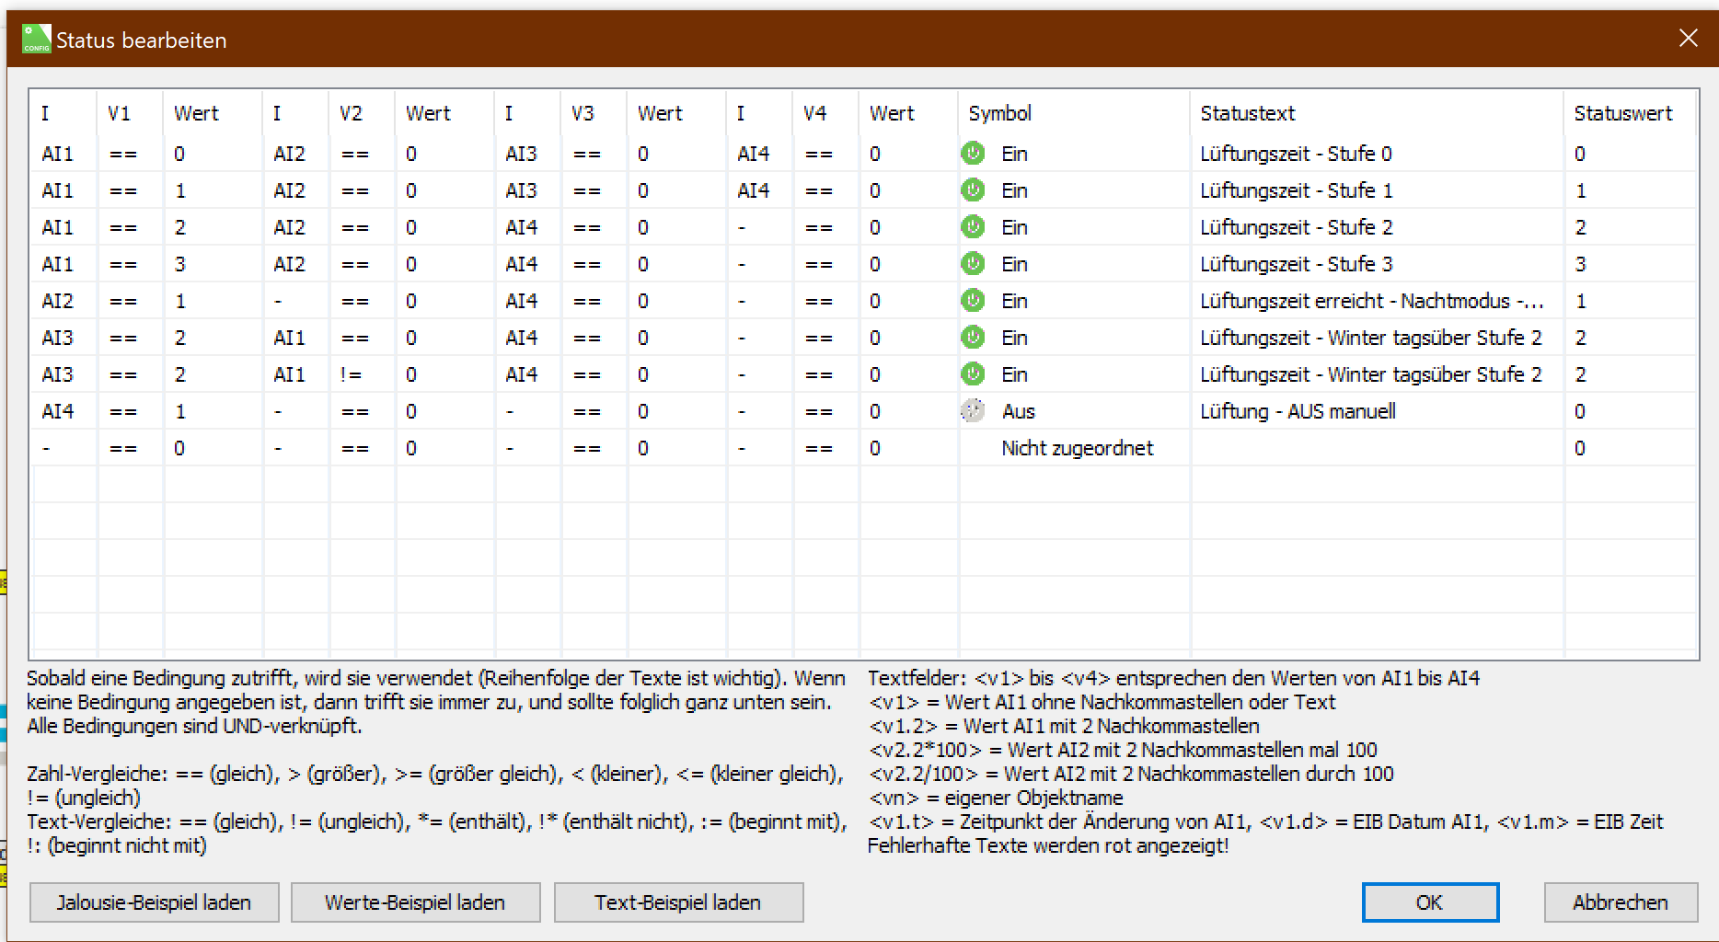This screenshot has width=1719, height=942.
Task: Click the Symbol column header
Action: pos(1074,113)
